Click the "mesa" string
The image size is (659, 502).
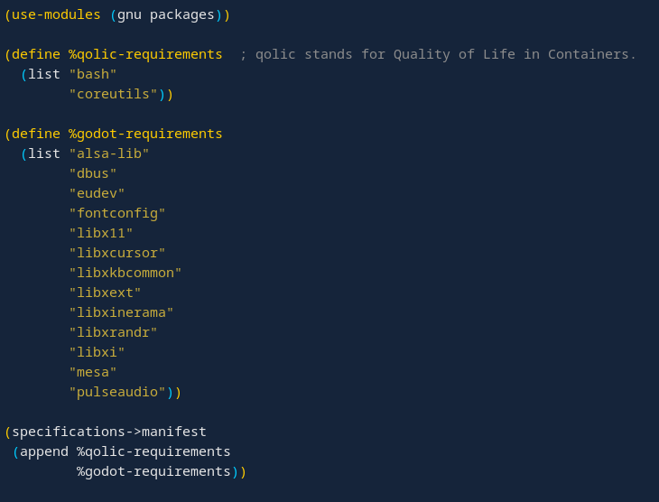point(93,372)
